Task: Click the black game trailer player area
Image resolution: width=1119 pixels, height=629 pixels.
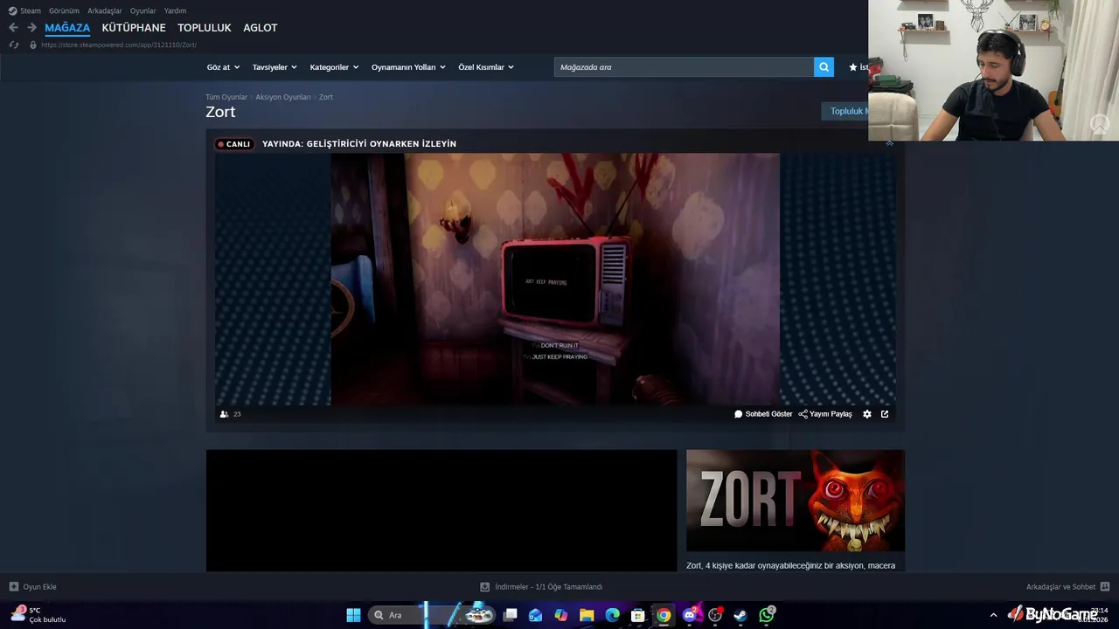Action: coord(441,511)
